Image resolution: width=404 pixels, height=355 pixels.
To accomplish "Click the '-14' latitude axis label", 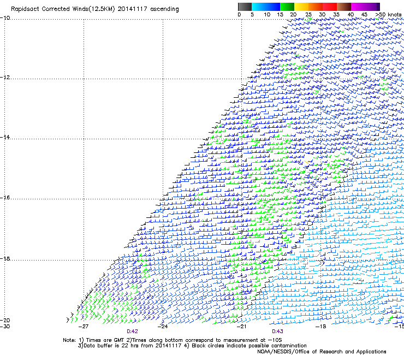I will coord(5,137).
